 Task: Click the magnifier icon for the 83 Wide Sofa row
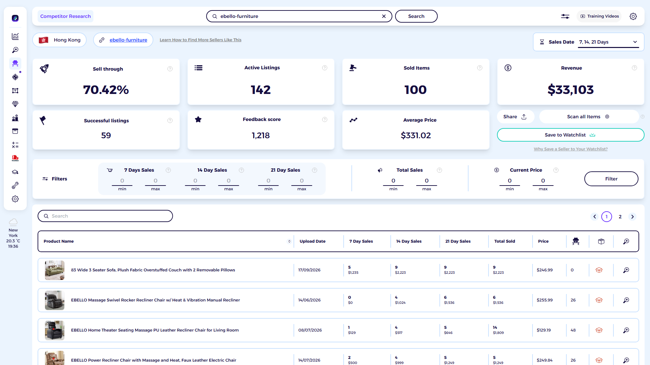[x=626, y=270]
